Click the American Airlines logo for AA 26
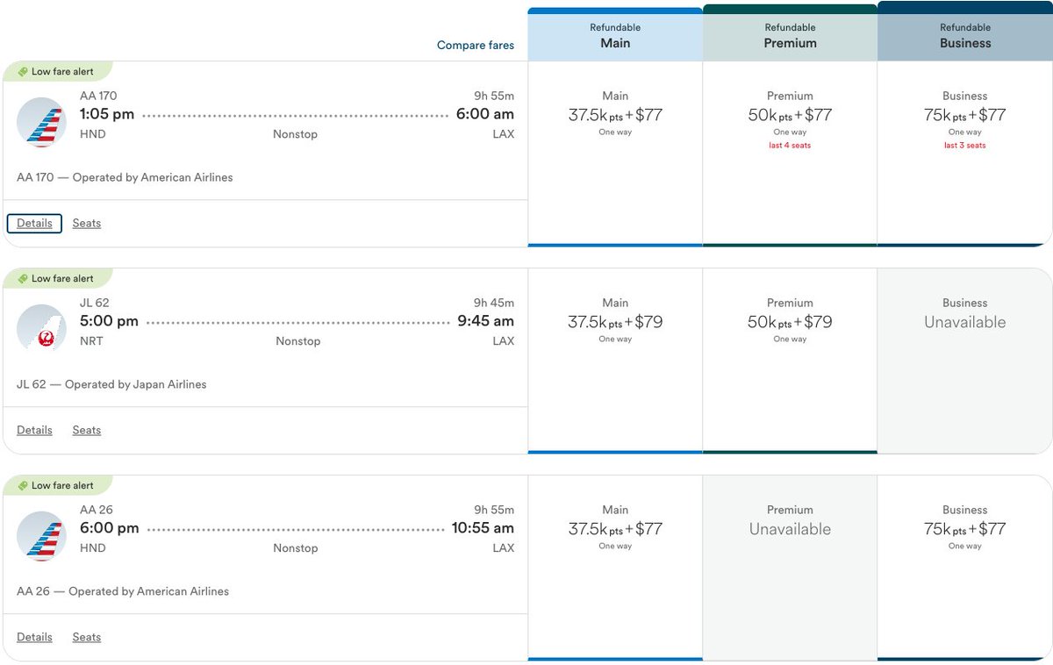This screenshot has height=665, width=1053. 41,537
